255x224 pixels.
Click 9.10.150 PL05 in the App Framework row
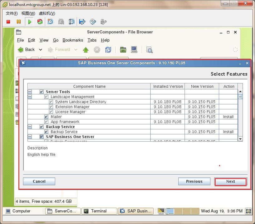202,122
